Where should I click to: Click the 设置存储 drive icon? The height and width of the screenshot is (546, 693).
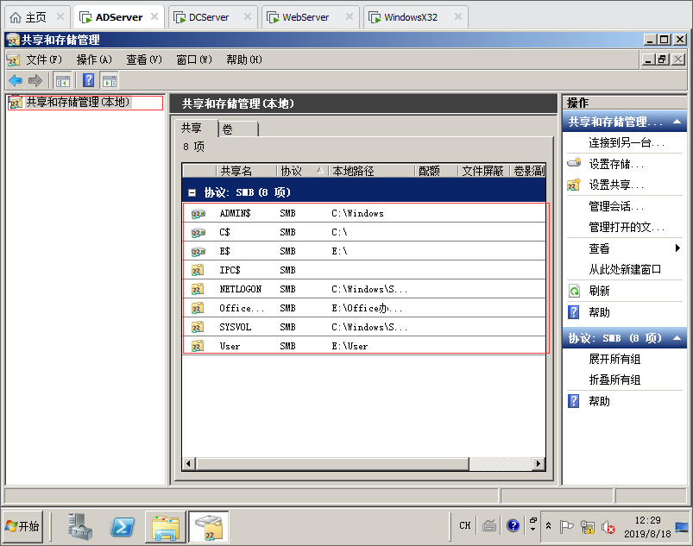point(574,163)
